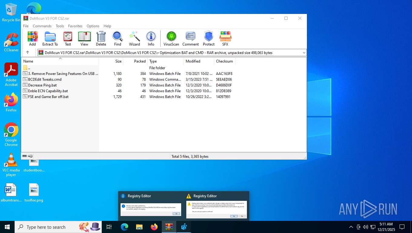Sort by Modified column header

pos(199,61)
